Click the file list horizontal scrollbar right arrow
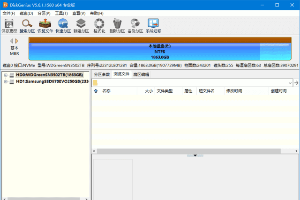 click(x=296, y=151)
